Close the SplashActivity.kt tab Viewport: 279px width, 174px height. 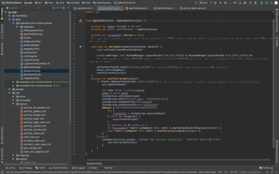click(x=121, y=8)
